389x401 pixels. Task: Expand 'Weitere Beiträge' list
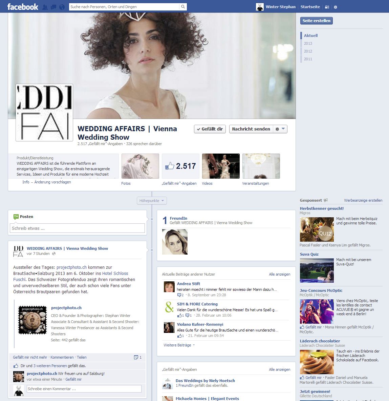(x=179, y=345)
